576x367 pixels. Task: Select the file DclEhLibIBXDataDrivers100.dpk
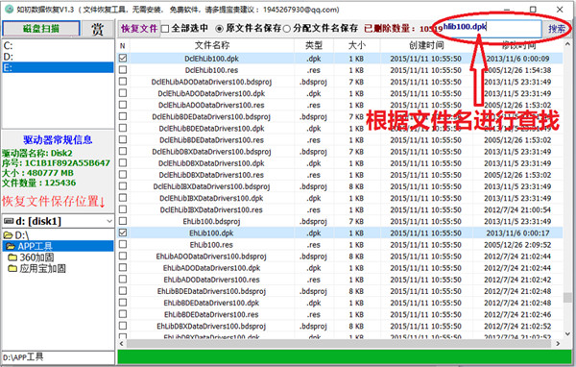point(211,198)
